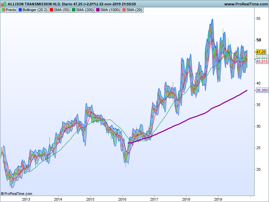Click the 35 price axis label
This screenshot has width=269, height=202.
click(258, 105)
